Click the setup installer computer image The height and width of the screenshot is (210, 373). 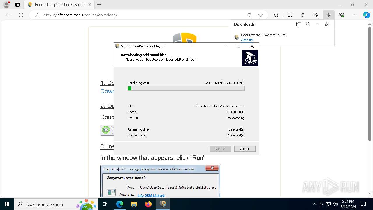pos(250,58)
